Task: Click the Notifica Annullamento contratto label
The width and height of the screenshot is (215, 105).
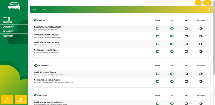Action: click(x=48, y=27)
